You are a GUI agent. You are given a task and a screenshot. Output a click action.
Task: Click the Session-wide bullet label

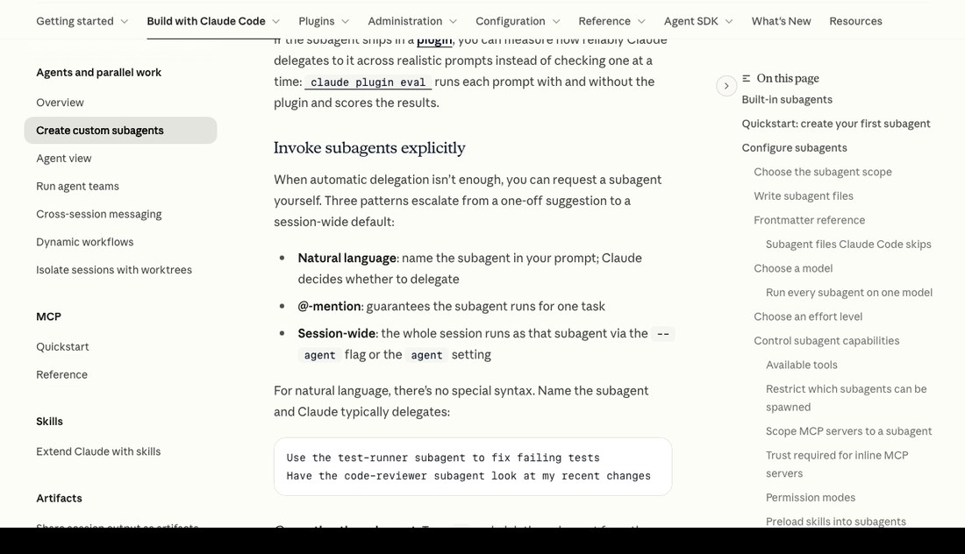pos(337,333)
